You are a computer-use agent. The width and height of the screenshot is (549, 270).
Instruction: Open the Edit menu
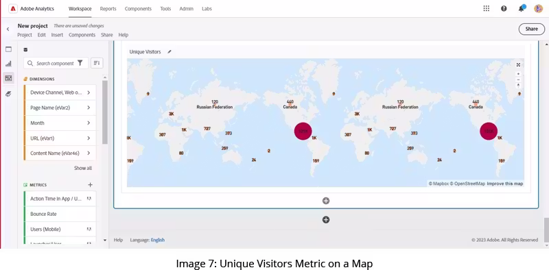[42, 35]
